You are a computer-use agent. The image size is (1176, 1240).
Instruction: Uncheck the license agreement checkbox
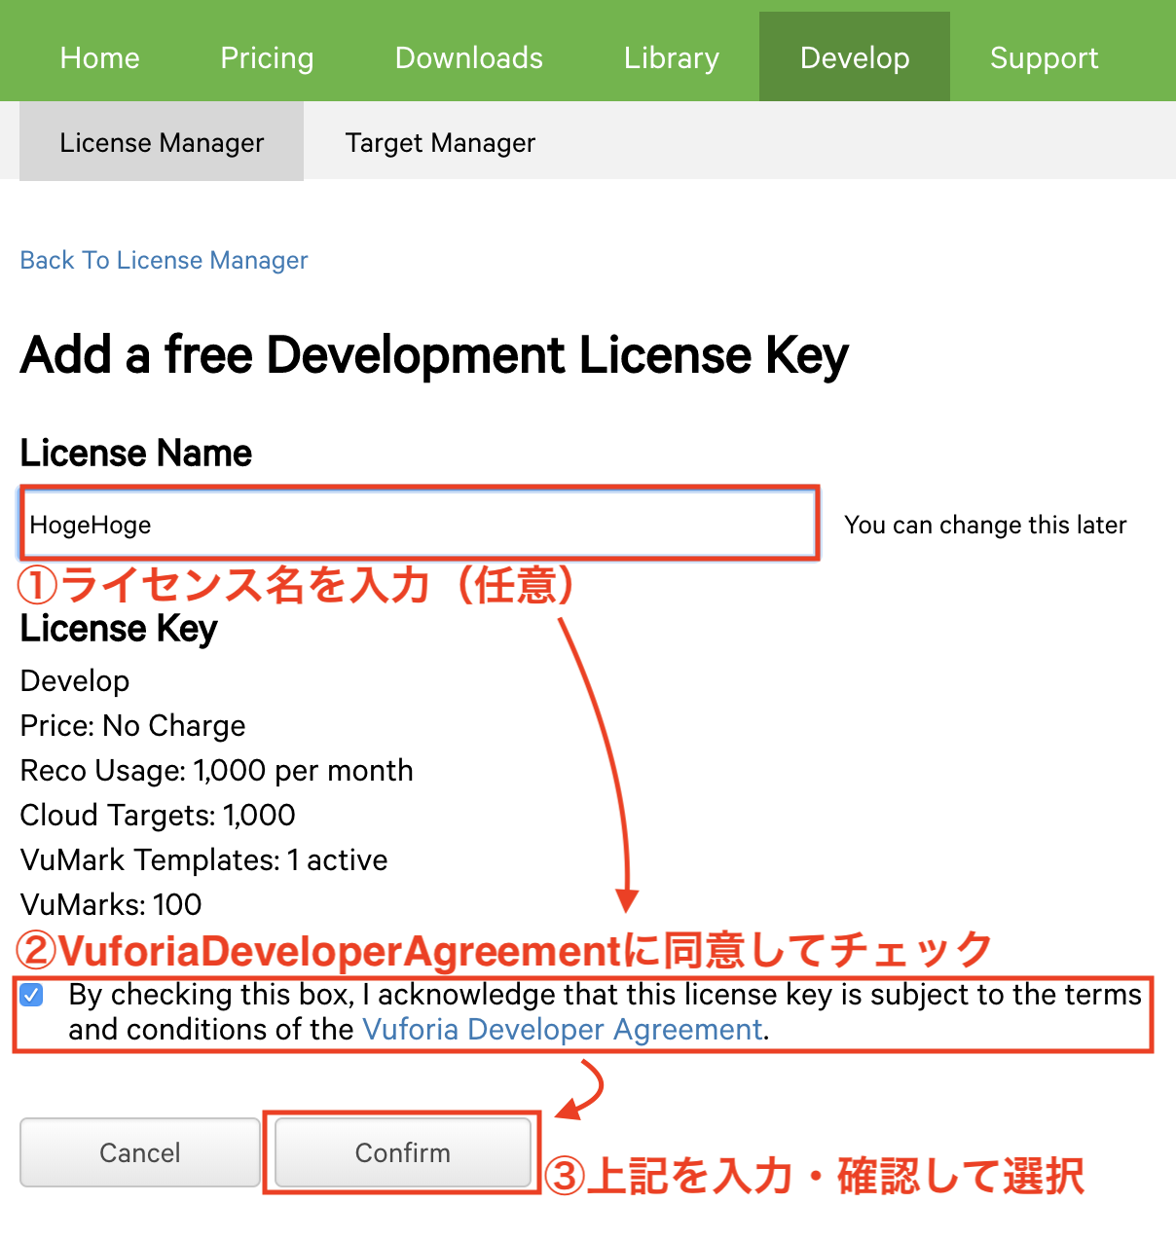coord(32,995)
